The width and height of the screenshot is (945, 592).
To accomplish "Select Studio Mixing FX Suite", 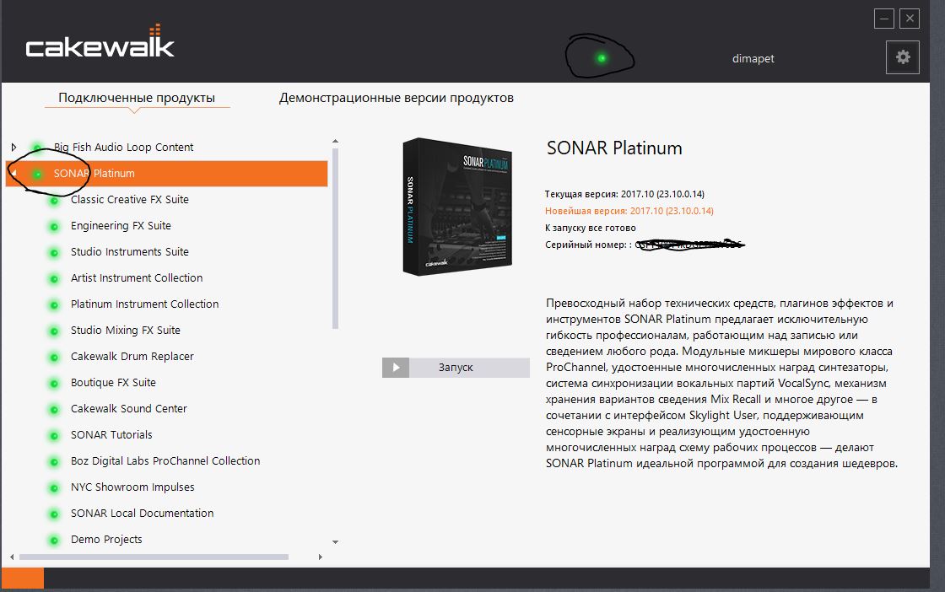I will pos(126,330).
